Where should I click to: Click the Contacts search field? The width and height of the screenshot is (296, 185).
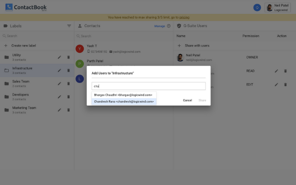(123, 36)
